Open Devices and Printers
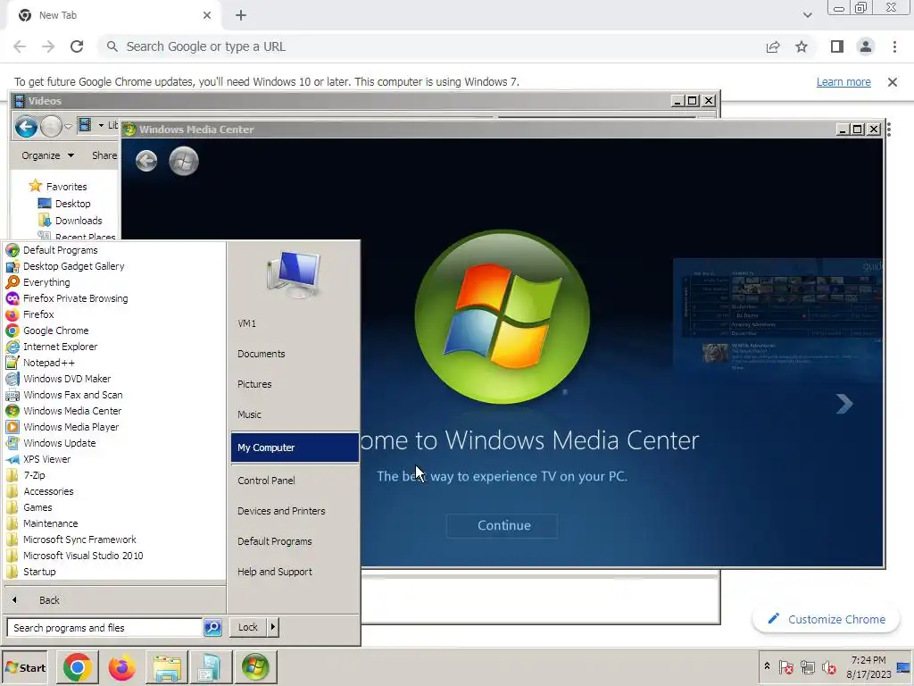Screen dimensions: 914x686 (x=281, y=511)
